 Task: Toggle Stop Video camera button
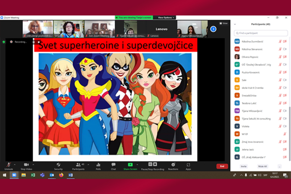click(26, 165)
